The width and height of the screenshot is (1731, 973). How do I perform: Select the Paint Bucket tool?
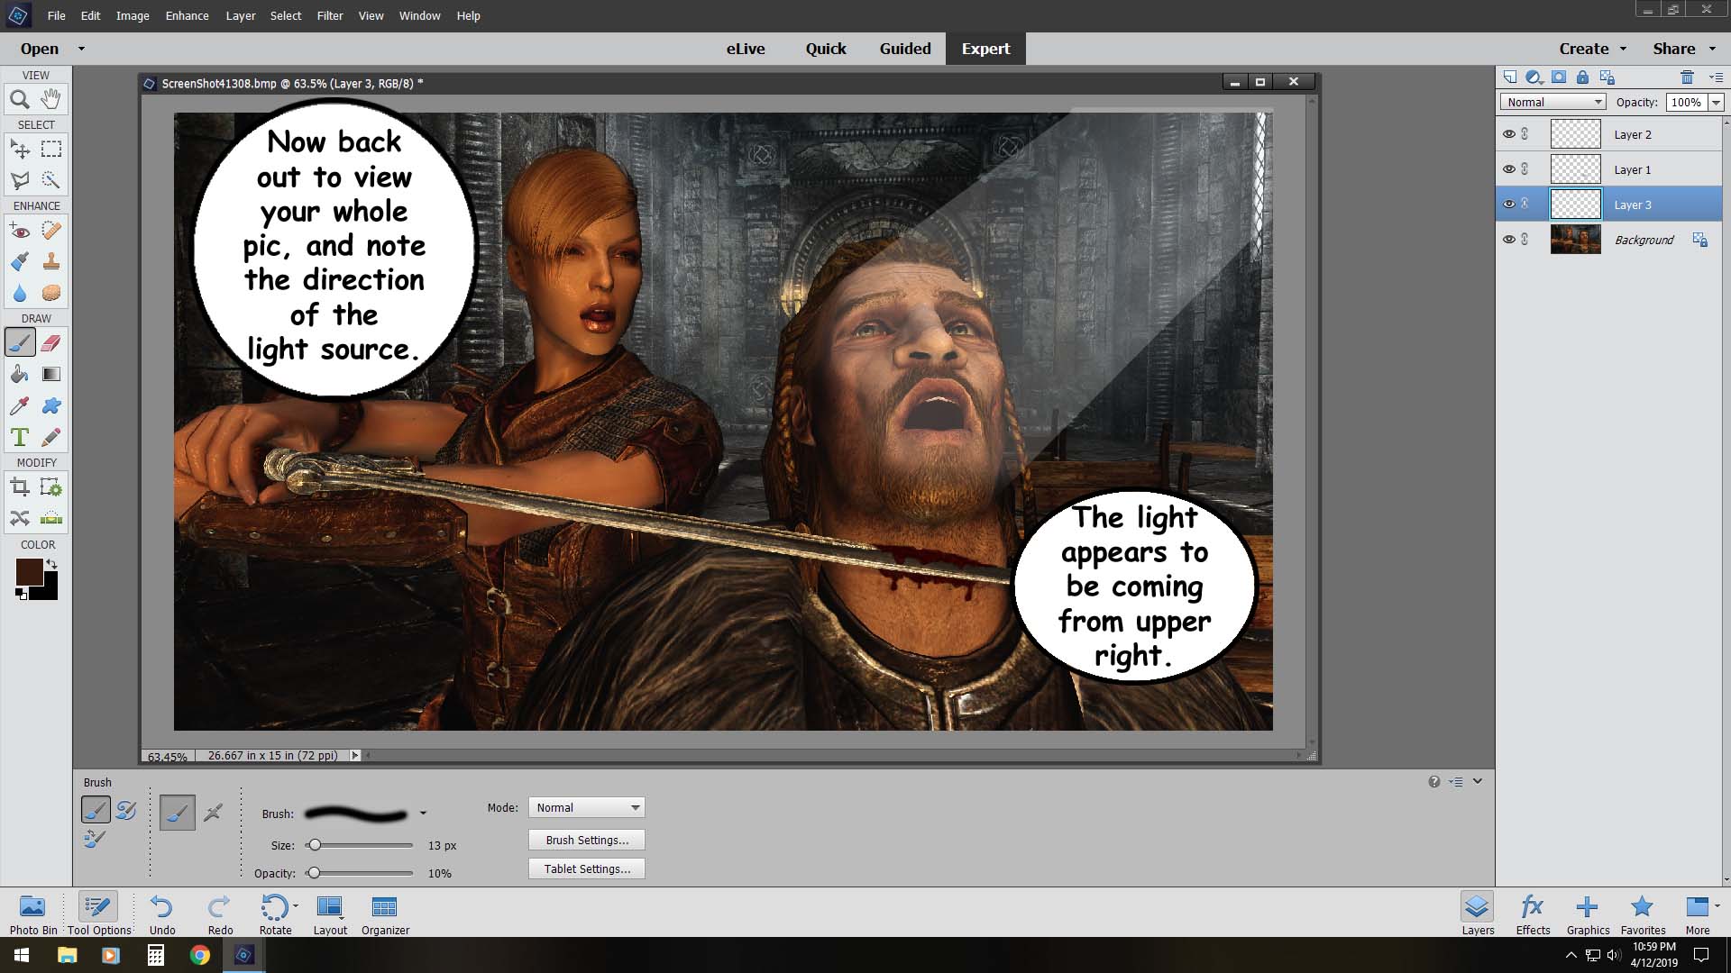point(20,374)
